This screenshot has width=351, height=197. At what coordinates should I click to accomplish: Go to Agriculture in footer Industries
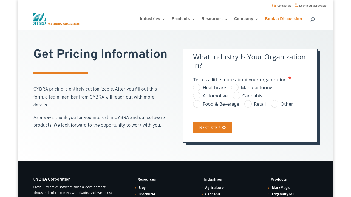[214, 188]
